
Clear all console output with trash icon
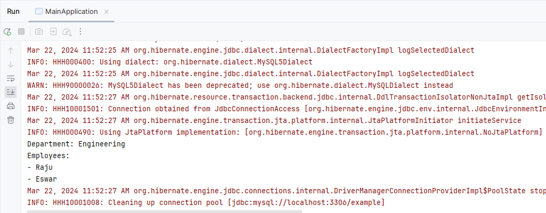pos(11,120)
